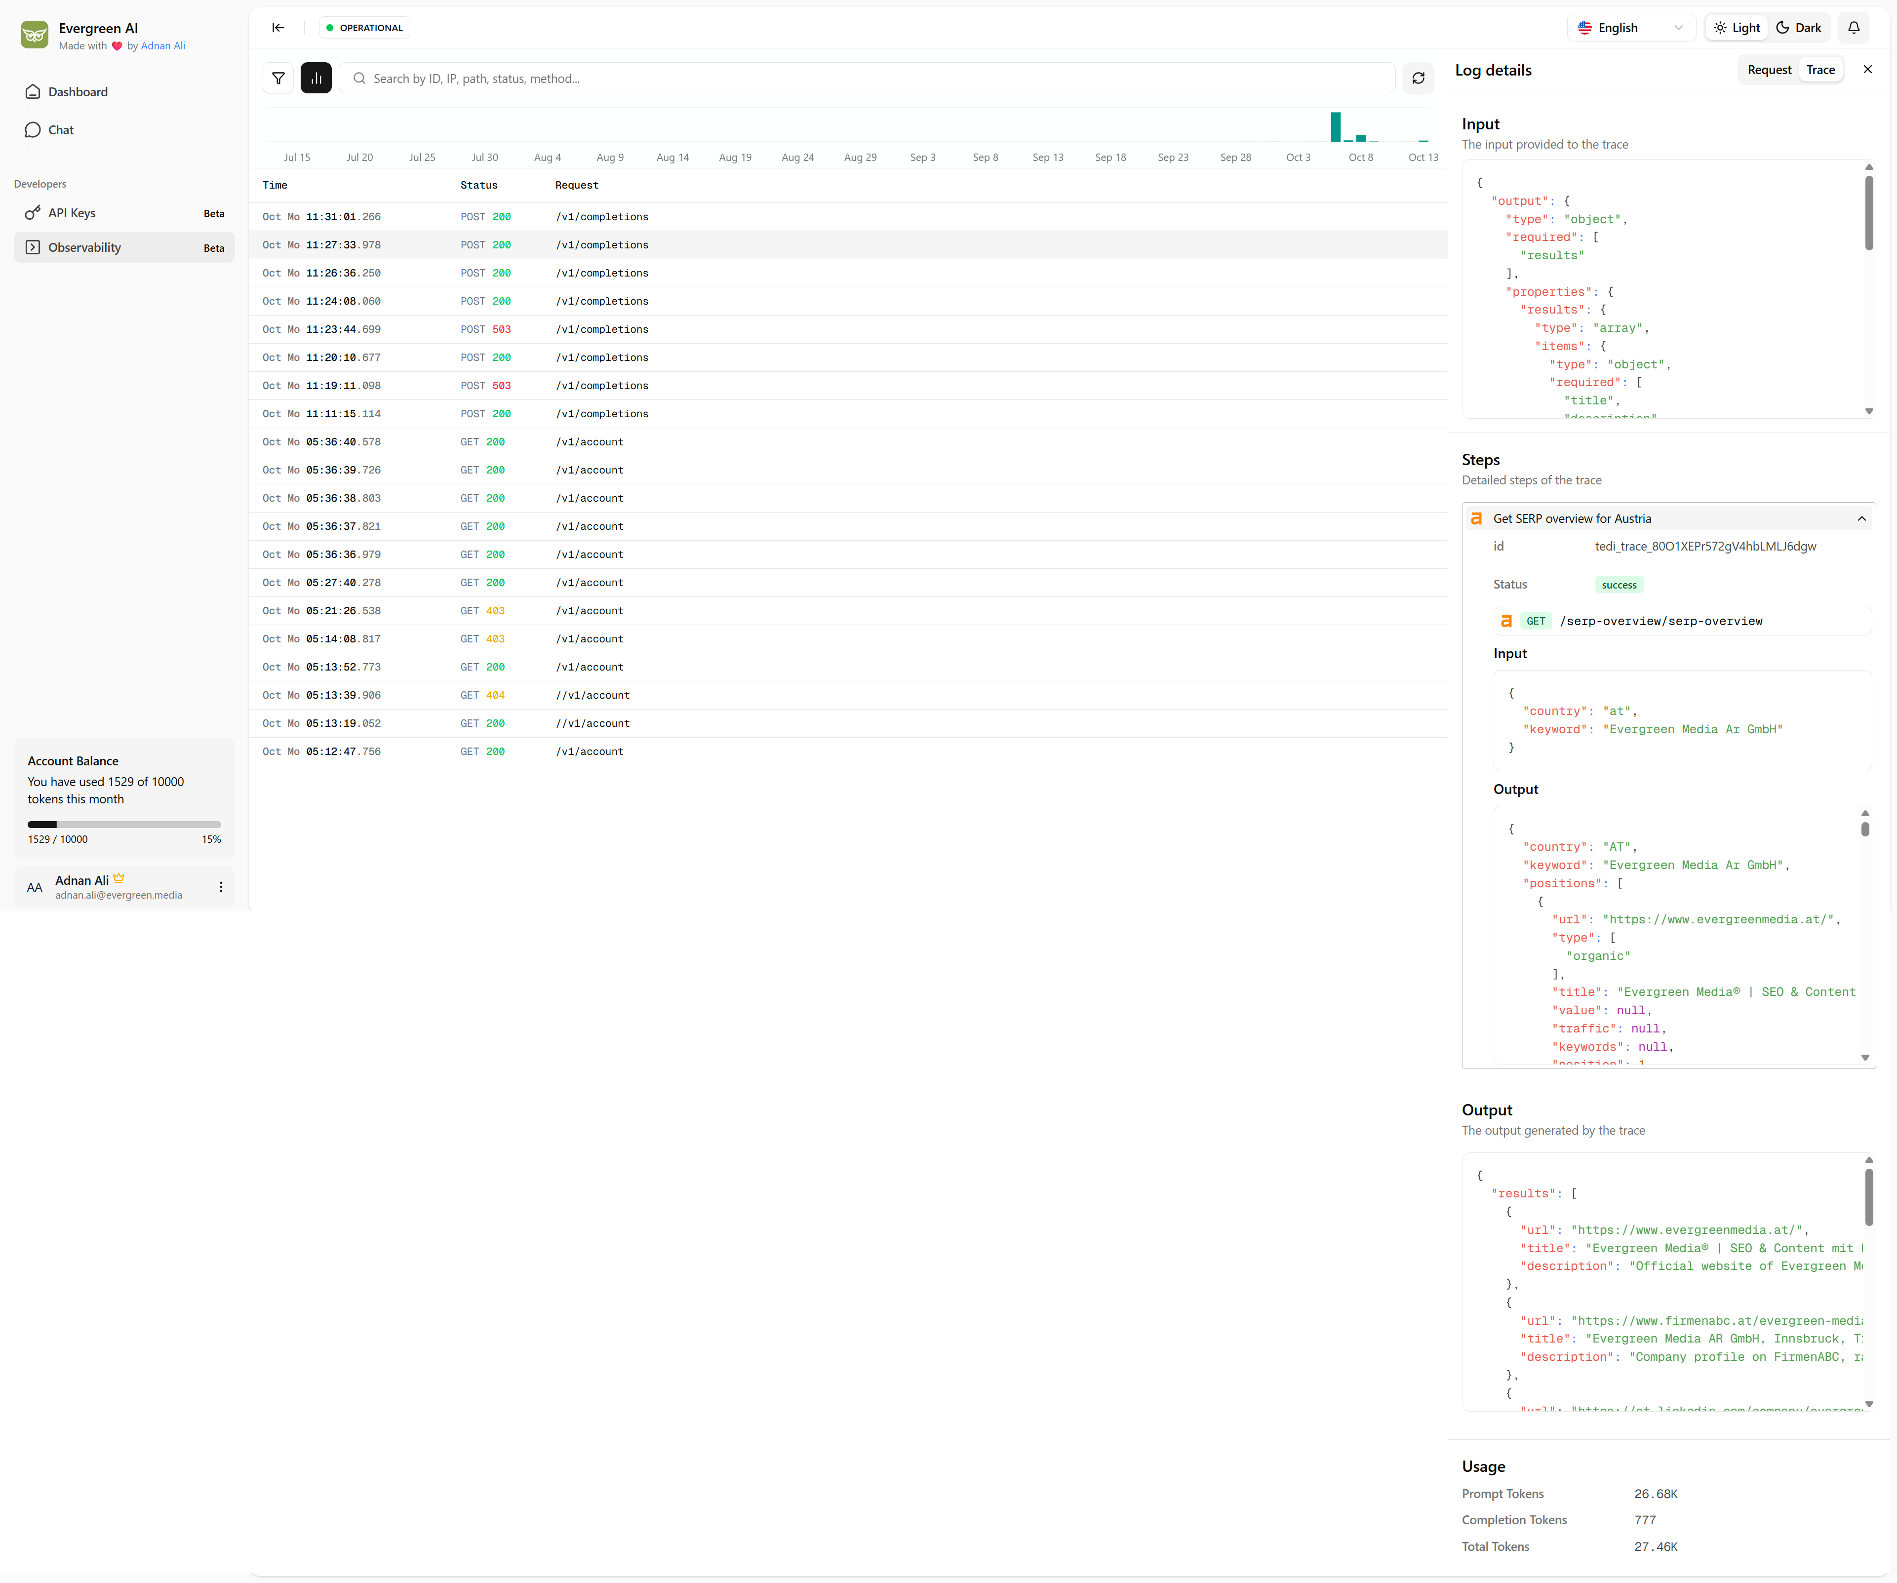Select the Trace tab
This screenshot has width=1897, height=1583.
coord(1820,70)
